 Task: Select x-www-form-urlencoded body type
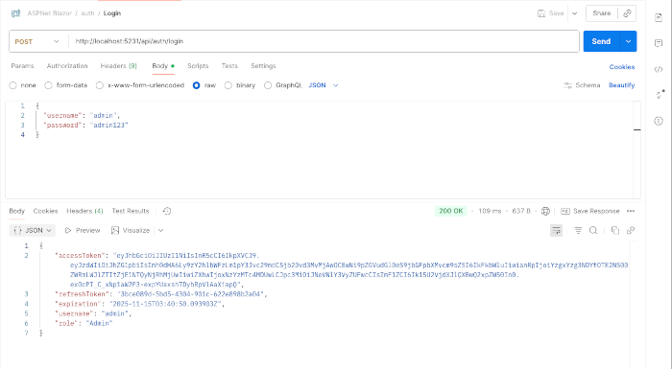[100, 85]
